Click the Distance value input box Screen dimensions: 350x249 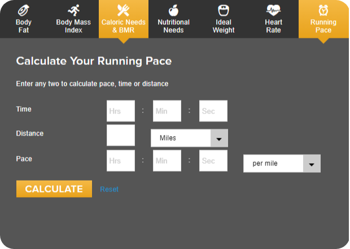[121, 136]
